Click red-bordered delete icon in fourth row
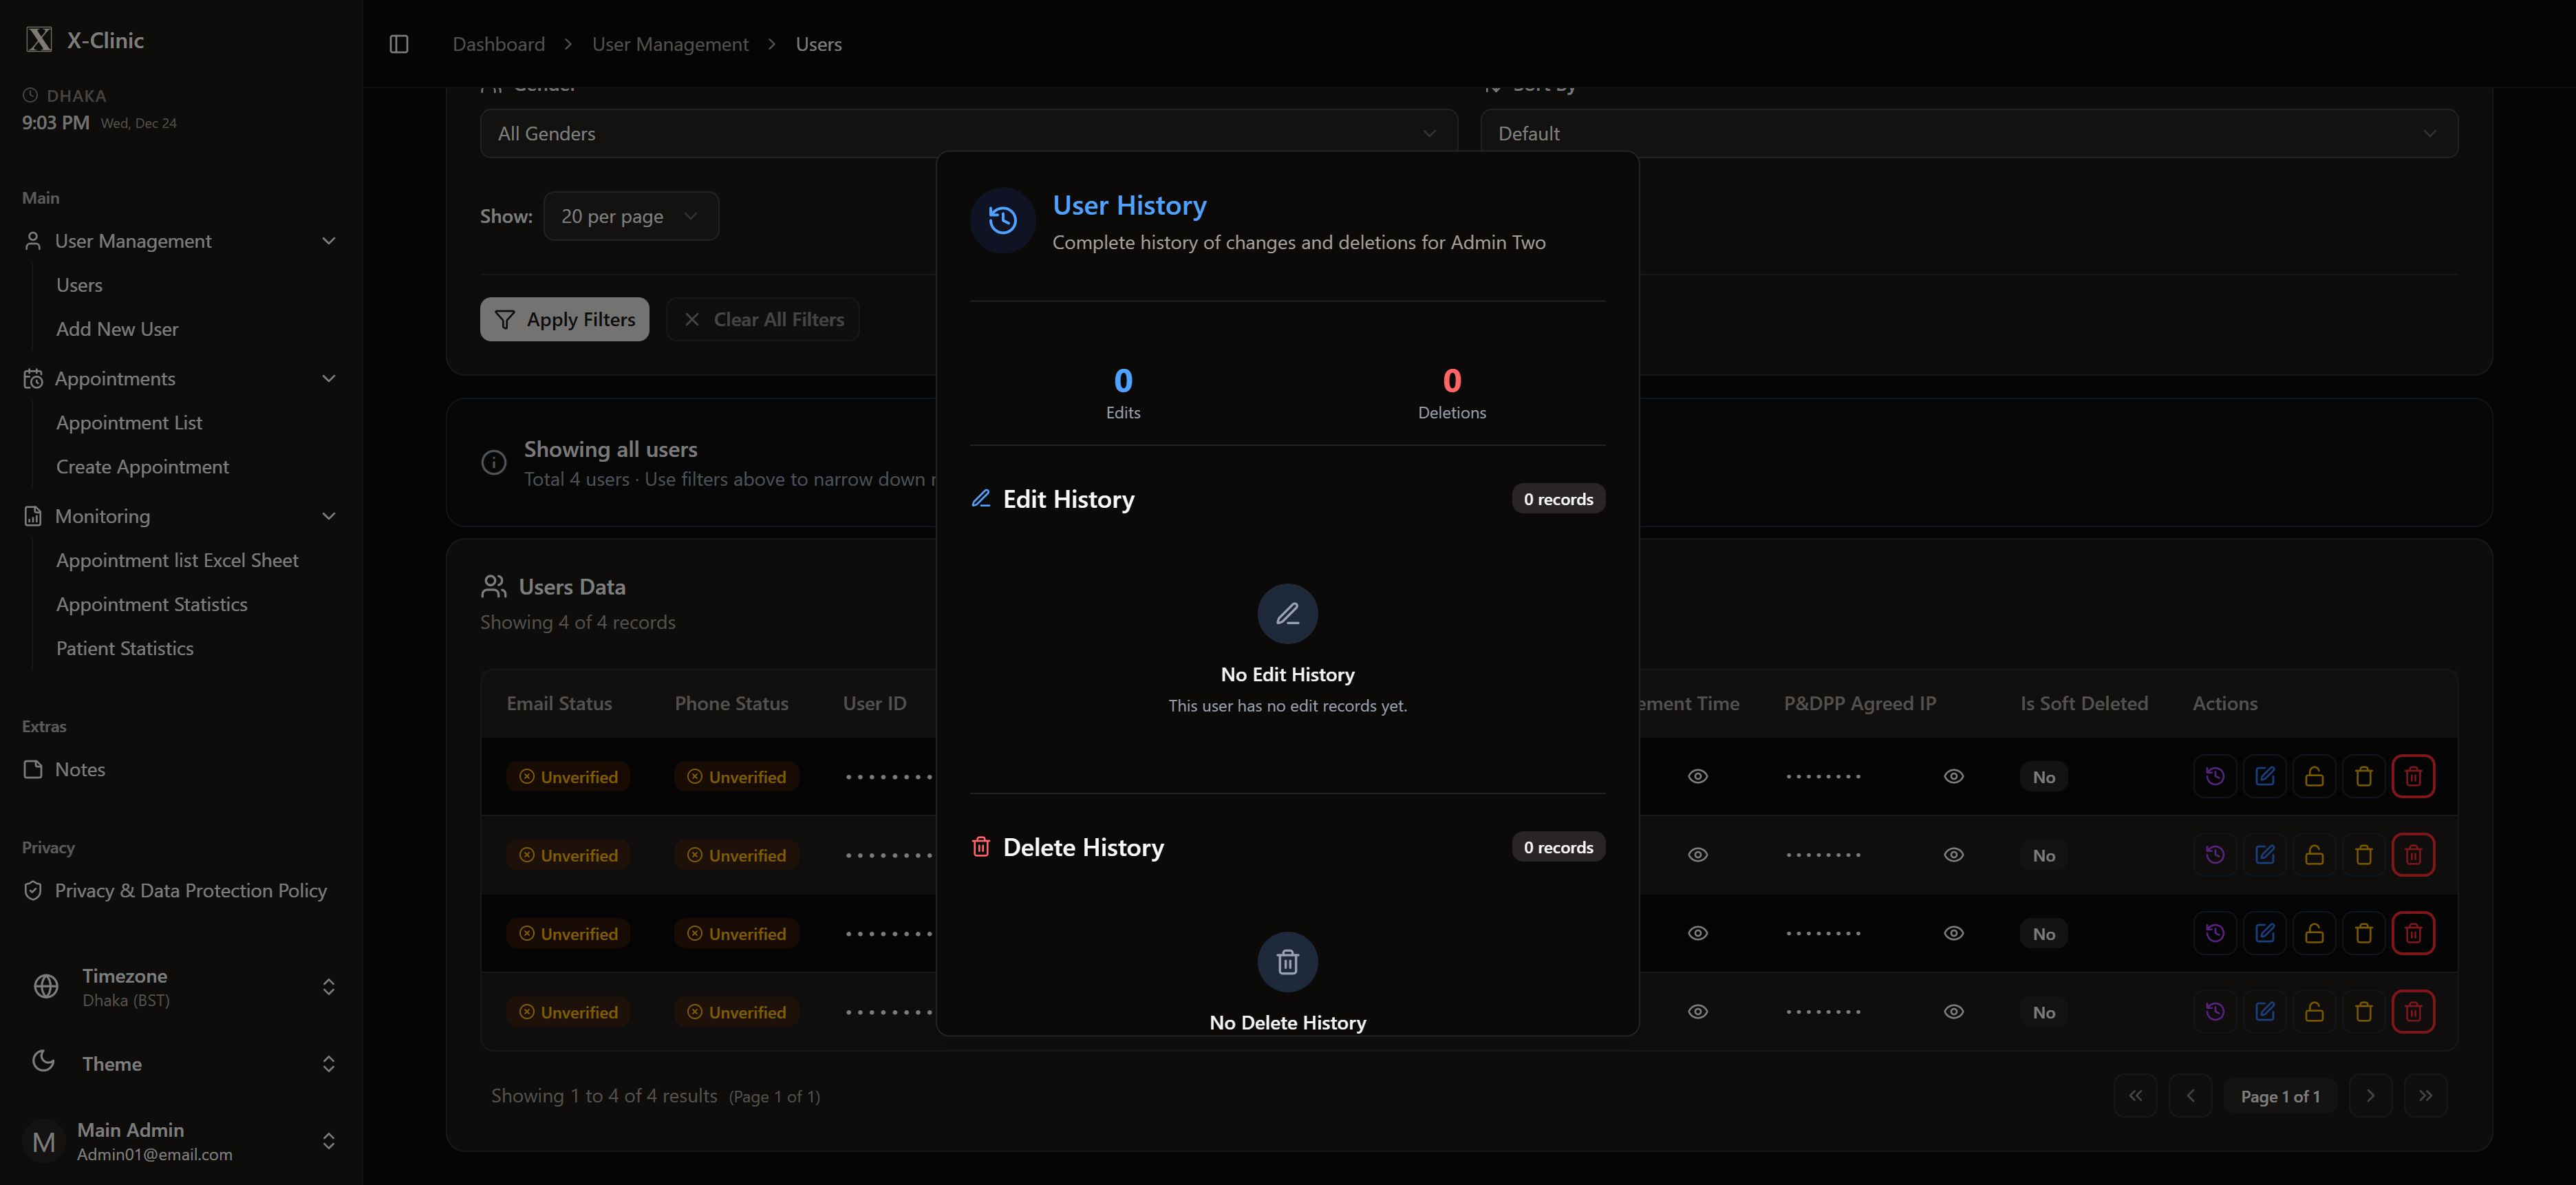 pos(2412,1011)
